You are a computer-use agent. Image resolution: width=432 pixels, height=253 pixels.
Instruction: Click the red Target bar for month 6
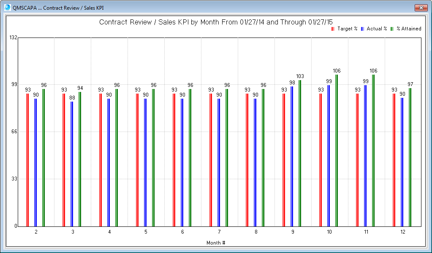point(174,160)
